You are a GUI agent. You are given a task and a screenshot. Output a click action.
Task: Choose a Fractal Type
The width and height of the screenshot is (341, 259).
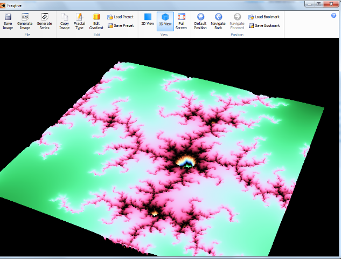tap(79, 21)
